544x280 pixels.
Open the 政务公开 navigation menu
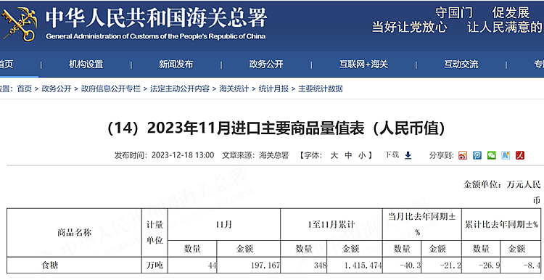pyautogui.click(x=266, y=64)
